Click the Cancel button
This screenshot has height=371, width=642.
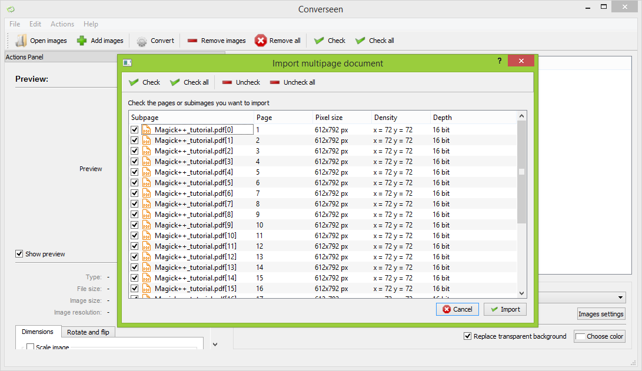(457, 309)
